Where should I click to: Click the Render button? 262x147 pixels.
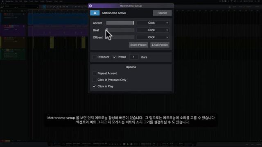162,13
